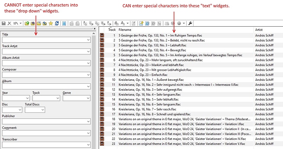Click the tag panel scroll-up arrow
Screen dimensions: 283x149
click(x=94, y=34)
